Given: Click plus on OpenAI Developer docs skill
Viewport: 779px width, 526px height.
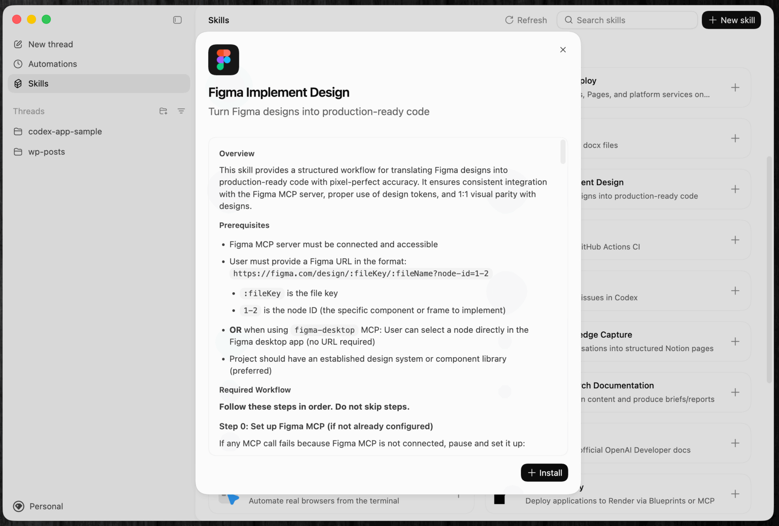Looking at the screenshot, I should (x=735, y=443).
